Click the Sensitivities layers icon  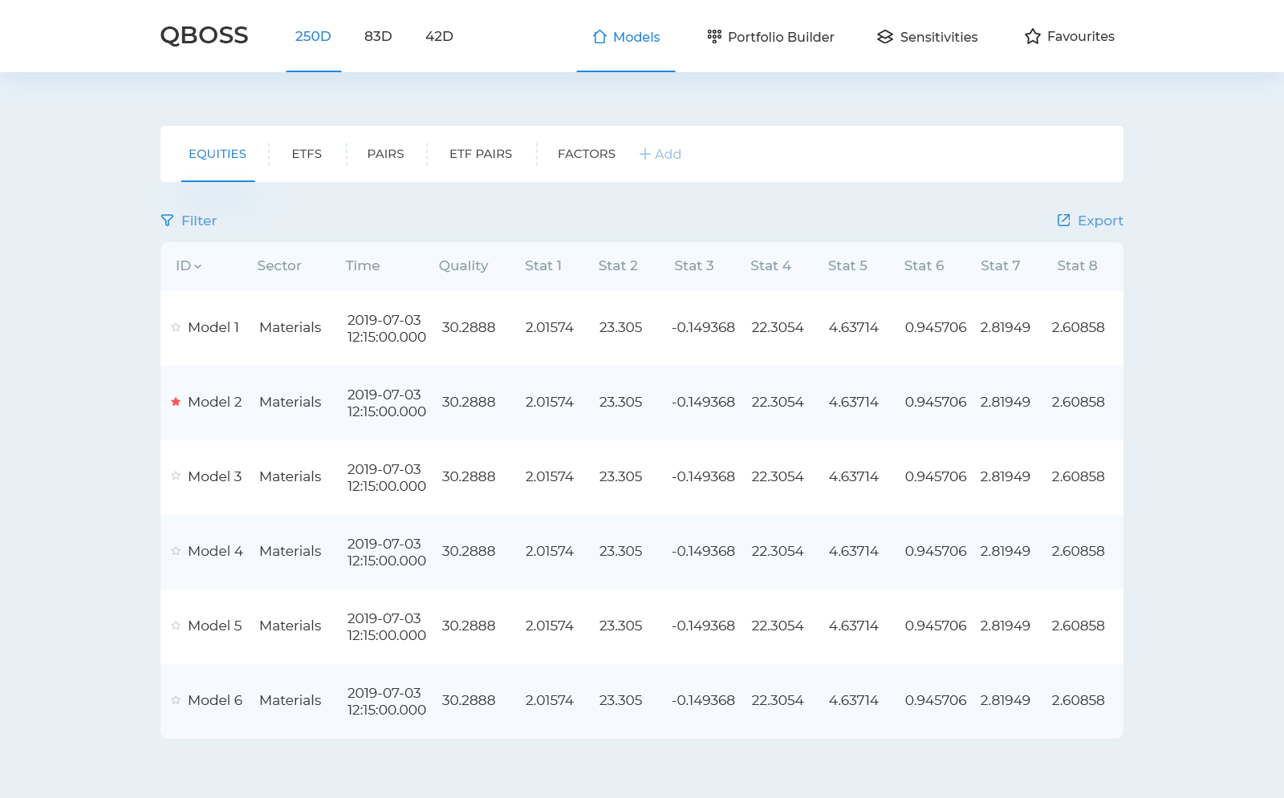pyautogui.click(x=885, y=37)
